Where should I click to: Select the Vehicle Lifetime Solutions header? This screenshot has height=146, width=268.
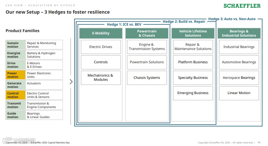193,33
